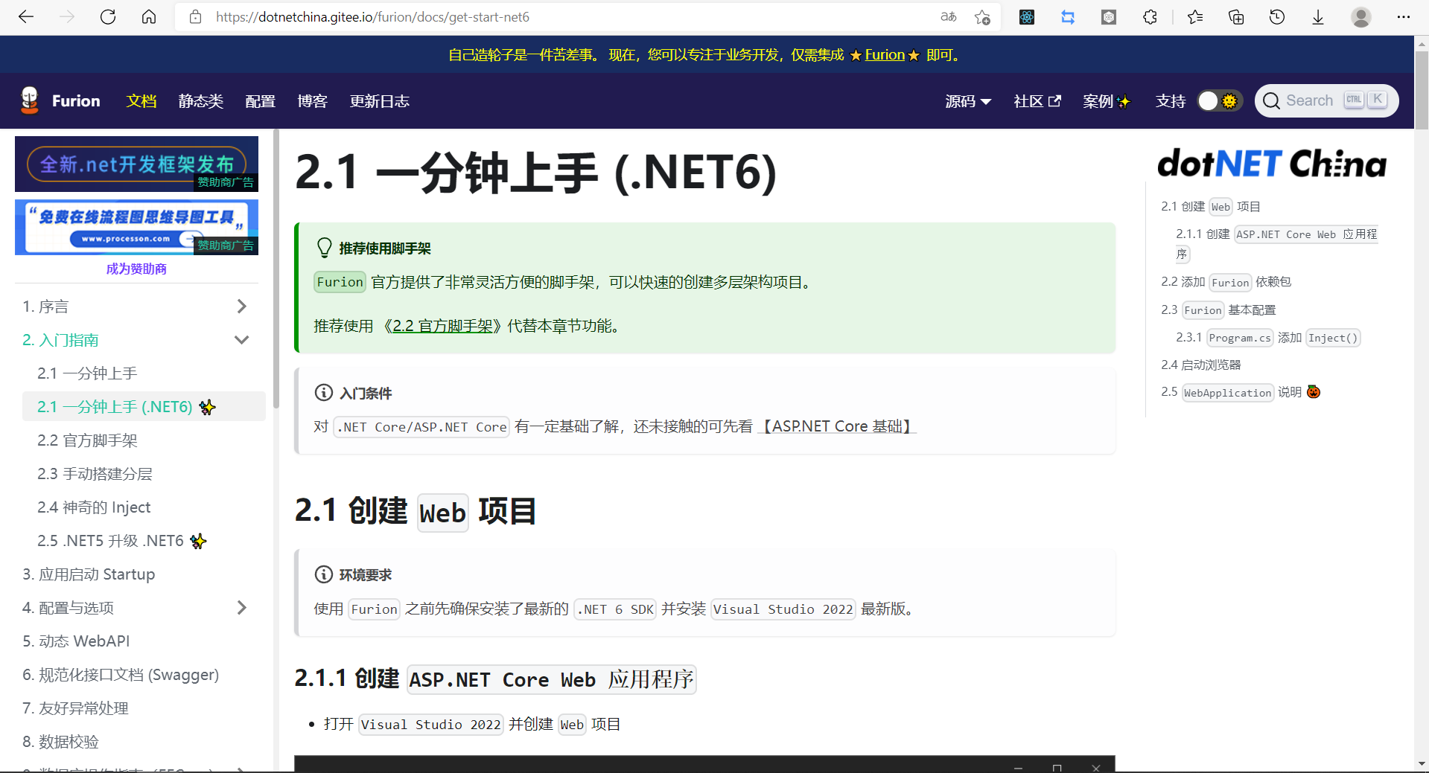The width and height of the screenshot is (1429, 773).
Task: Open the 博客 nav item
Action: tap(313, 101)
